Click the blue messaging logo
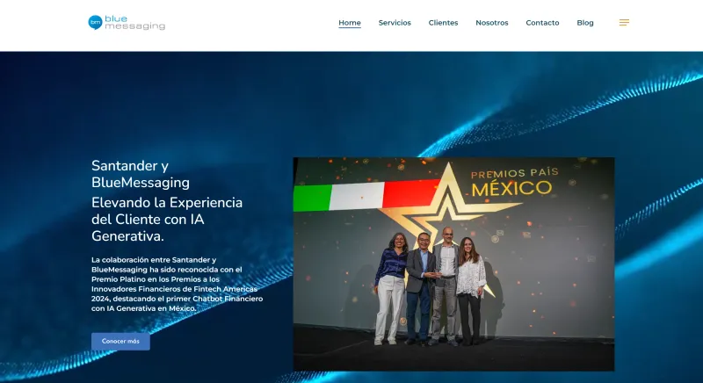The height and width of the screenshot is (383, 703). click(127, 22)
